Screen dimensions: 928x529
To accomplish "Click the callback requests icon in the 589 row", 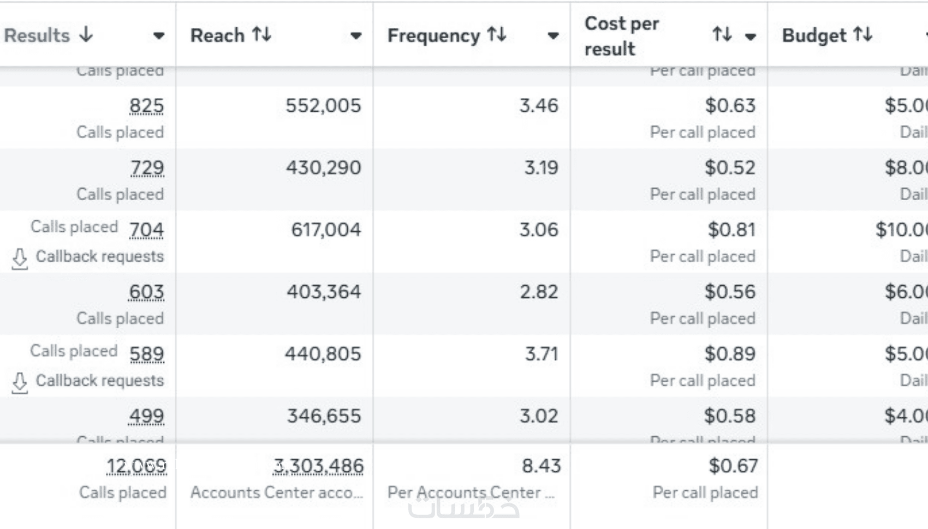I will pos(20,382).
